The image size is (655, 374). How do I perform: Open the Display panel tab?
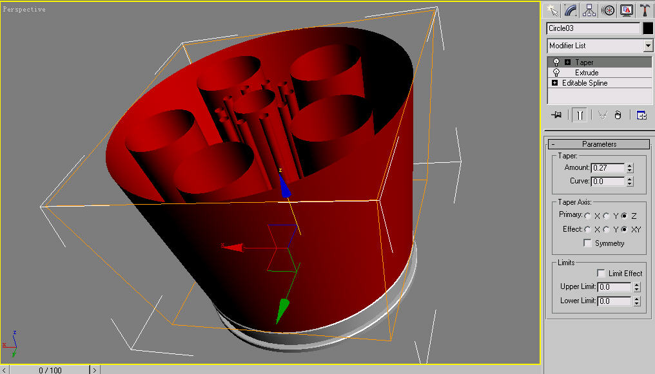click(626, 10)
